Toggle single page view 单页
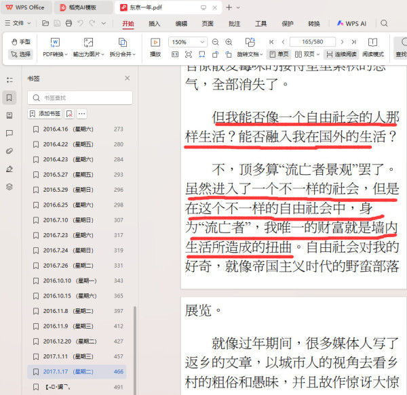This screenshot has height=395, width=407. (279, 54)
